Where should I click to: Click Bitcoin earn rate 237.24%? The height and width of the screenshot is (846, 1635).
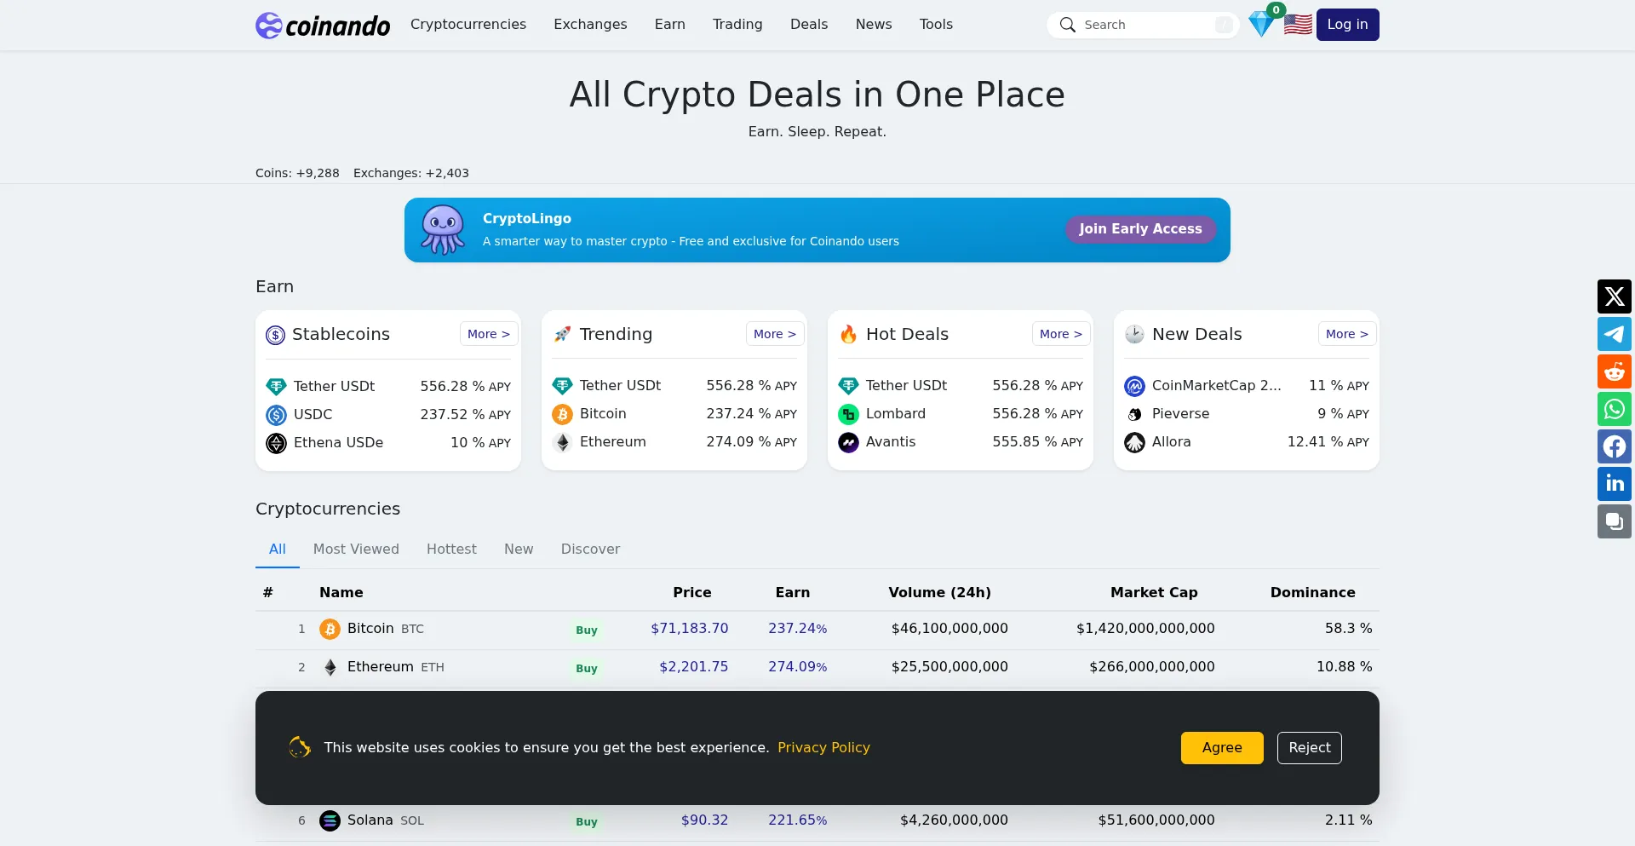click(x=797, y=629)
